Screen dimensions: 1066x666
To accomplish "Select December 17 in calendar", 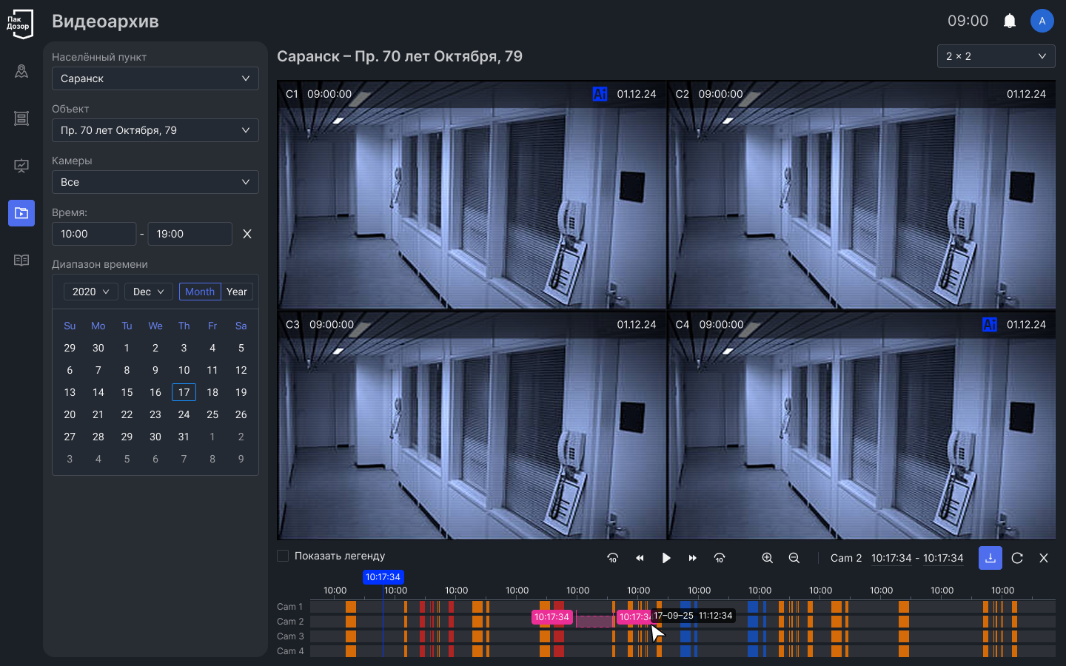I will (184, 392).
